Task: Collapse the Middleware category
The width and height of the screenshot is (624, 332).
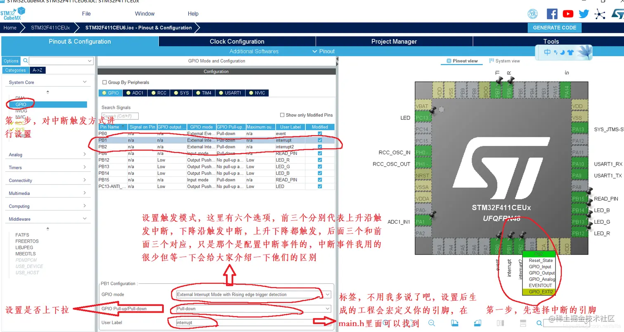Action: [x=85, y=219]
